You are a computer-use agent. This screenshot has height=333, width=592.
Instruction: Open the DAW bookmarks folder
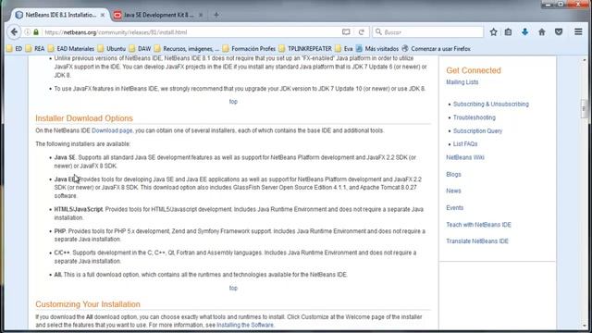140,49
